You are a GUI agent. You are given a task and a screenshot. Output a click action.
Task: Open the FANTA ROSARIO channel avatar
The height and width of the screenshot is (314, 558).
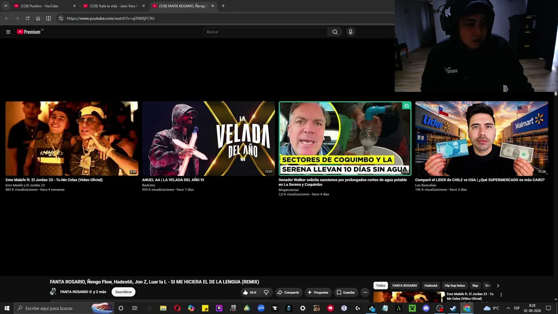(53, 292)
